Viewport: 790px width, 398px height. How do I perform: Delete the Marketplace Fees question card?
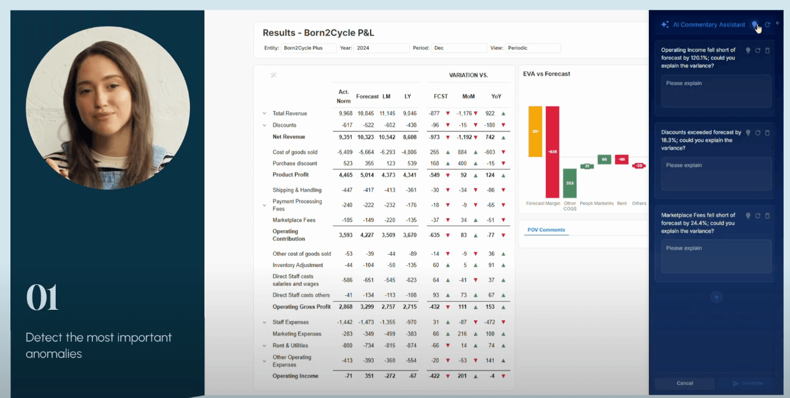(767, 216)
